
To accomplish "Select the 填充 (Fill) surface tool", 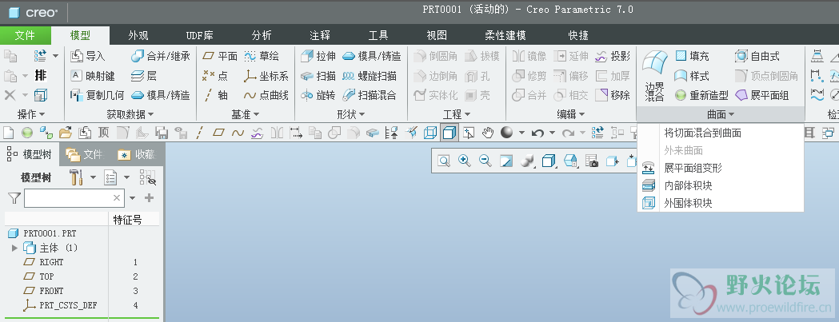I will click(692, 56).
